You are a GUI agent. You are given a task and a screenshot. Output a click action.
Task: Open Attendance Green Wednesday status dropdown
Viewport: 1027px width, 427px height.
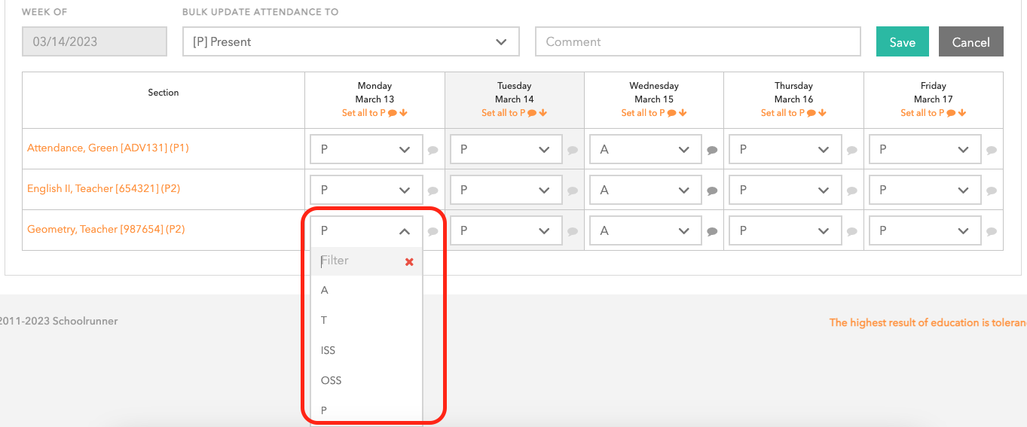[x=645, y=150]
